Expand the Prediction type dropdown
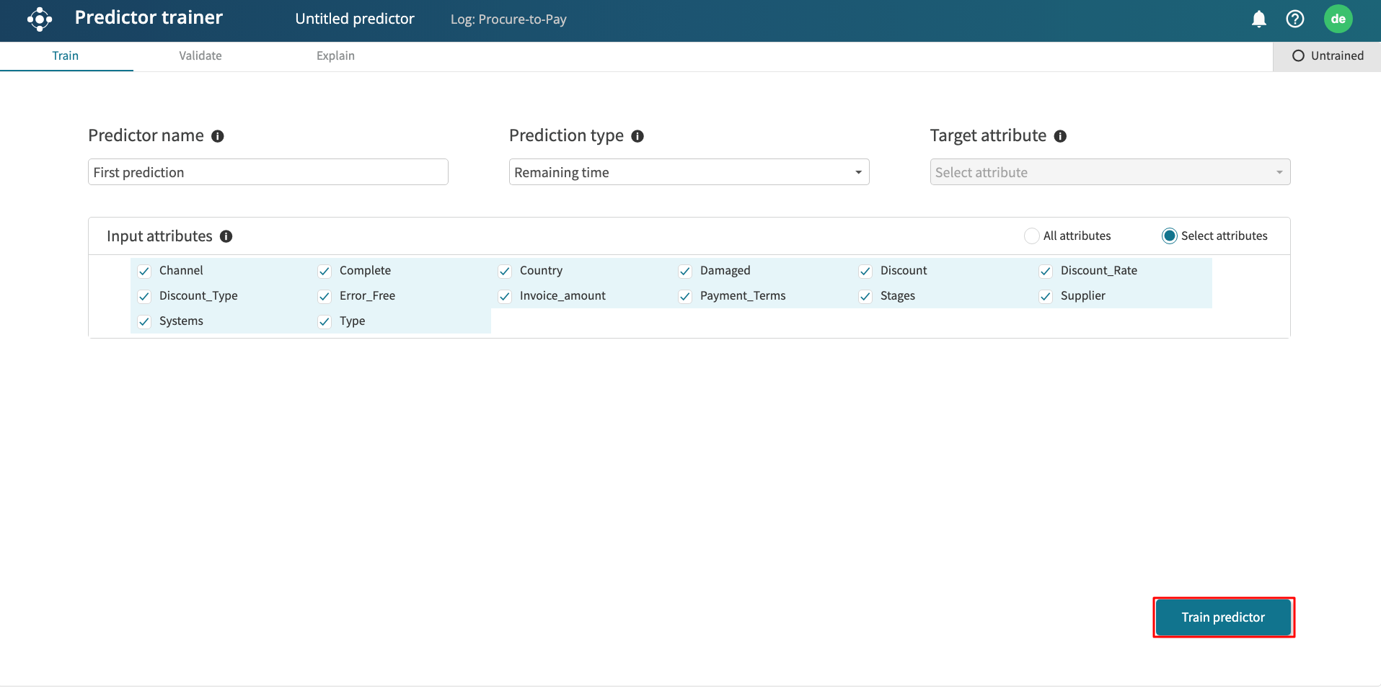Screen dimensions: 1381x693 click(x=689, y=172)
